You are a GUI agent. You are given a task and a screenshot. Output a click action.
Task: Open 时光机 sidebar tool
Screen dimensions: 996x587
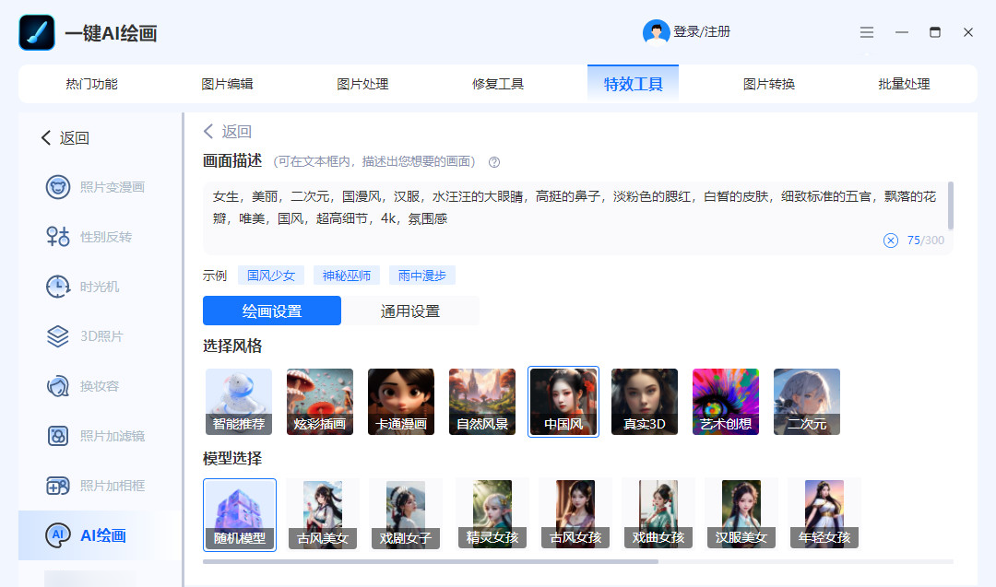(x=83, y=287)
